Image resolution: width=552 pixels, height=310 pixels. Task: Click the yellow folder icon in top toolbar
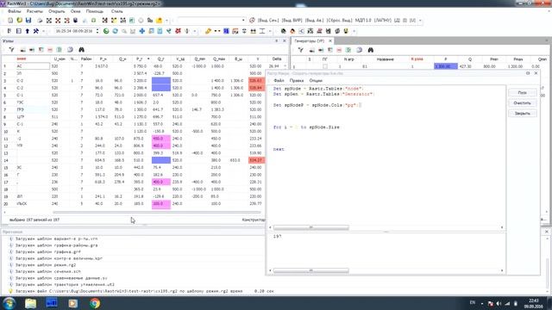click(x=159, y=21)
